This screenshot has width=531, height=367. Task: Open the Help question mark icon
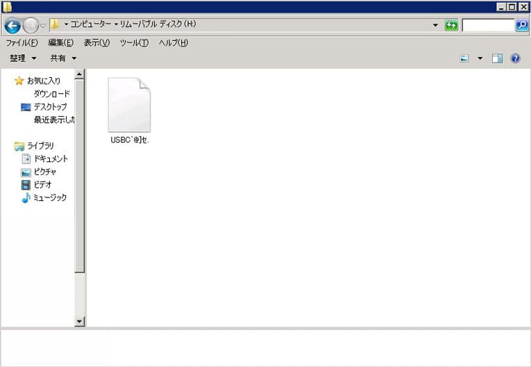[x=515, y=58]
